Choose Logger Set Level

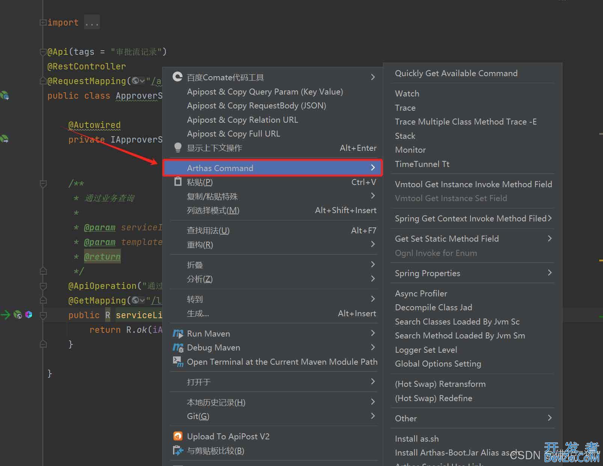[472, 350]
